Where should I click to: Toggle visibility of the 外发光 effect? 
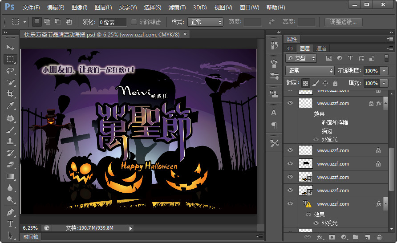coord(316,139)
